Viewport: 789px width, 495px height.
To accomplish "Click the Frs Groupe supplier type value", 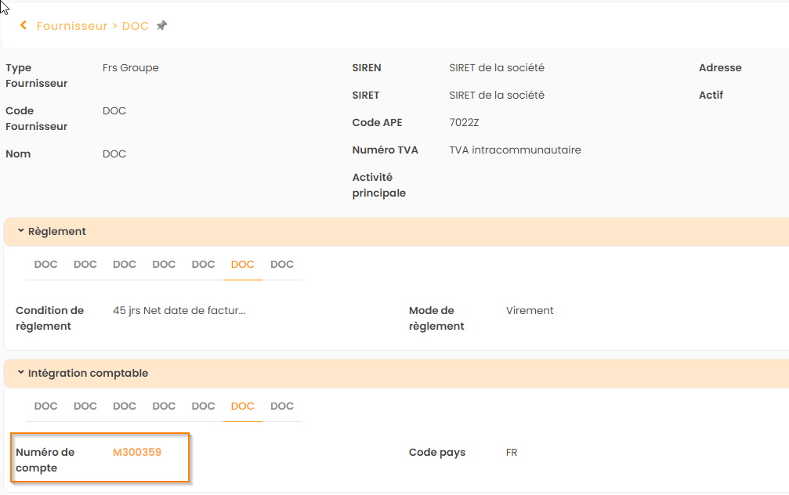I will 130,67.
